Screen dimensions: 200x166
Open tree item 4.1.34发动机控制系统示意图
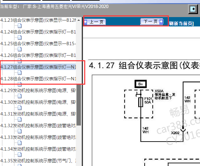38,149
